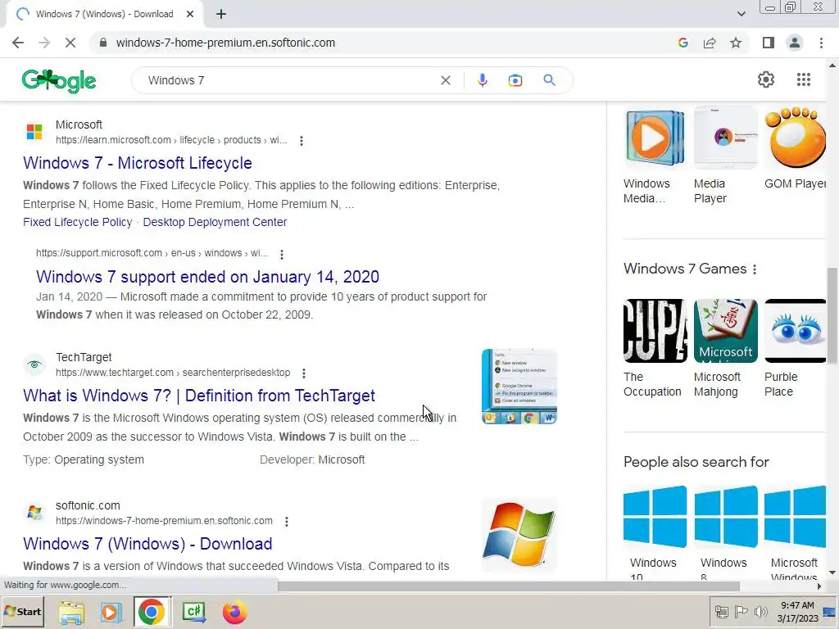
Task: Launch Windows Media Player from taskbar
Action: point(111,613)
